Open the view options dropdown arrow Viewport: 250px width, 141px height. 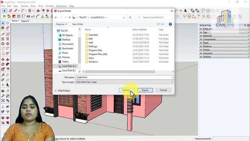(x=163, y=24)
